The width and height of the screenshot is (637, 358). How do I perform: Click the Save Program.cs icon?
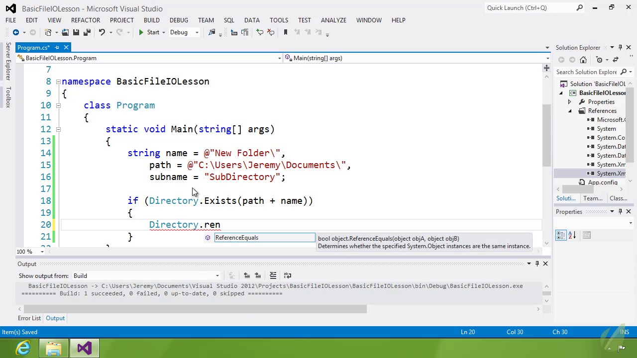[x=76, y=32]
